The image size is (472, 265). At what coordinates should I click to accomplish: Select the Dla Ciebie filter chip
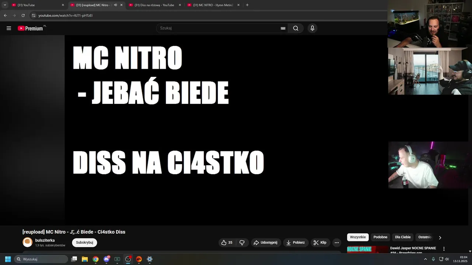403,237
